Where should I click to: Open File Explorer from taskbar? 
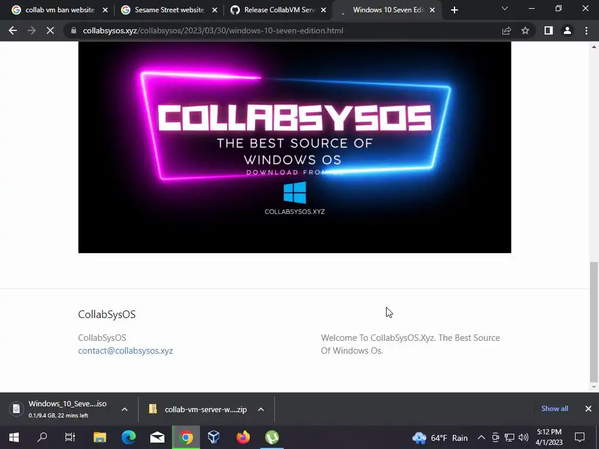(x=99, y=437)
